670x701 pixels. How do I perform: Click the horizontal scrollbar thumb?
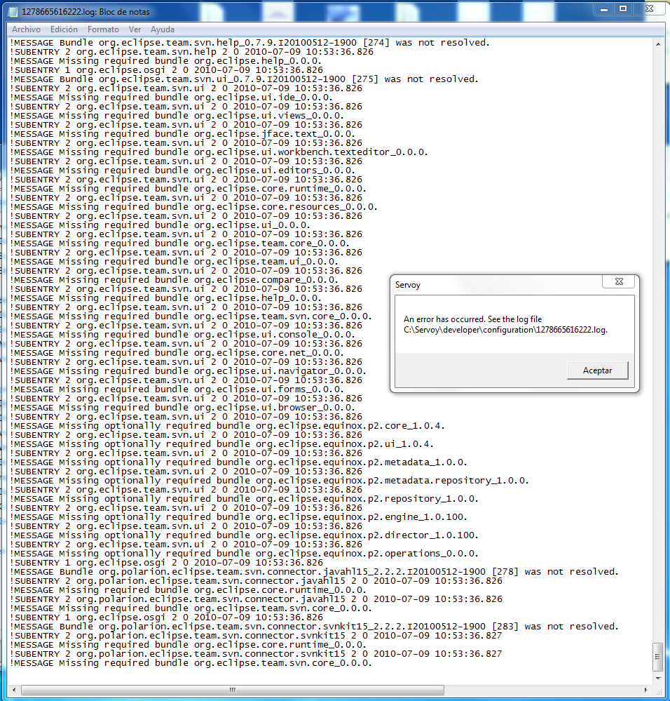[x=233, y=690]
